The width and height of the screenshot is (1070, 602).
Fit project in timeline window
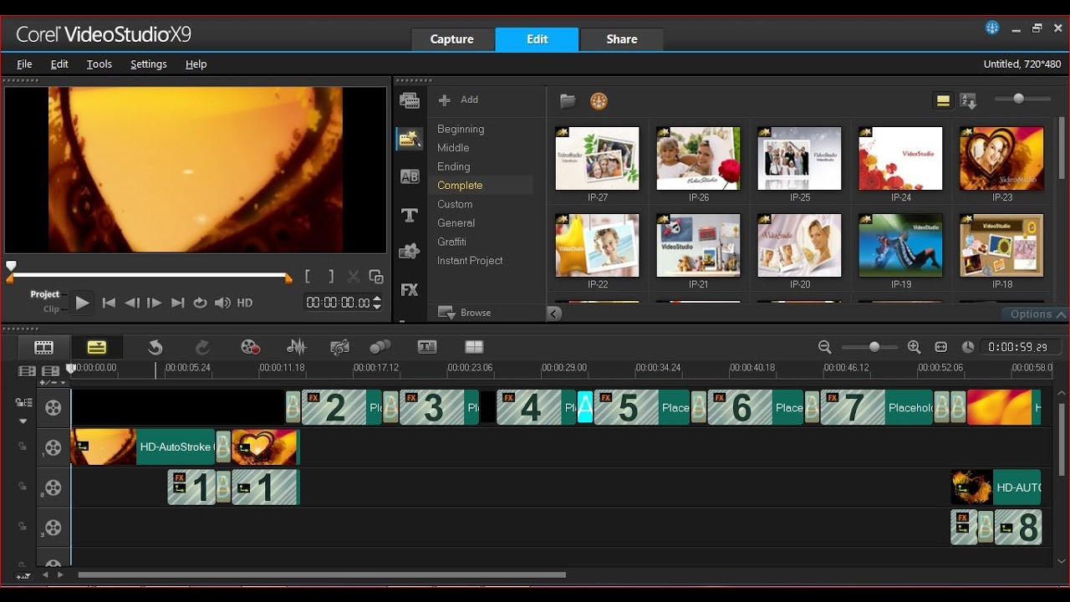pos(941,347)
